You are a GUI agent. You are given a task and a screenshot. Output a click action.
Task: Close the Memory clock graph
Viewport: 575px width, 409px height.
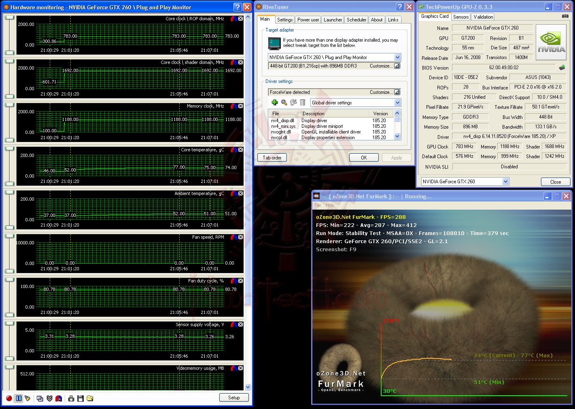coord(240,106)
